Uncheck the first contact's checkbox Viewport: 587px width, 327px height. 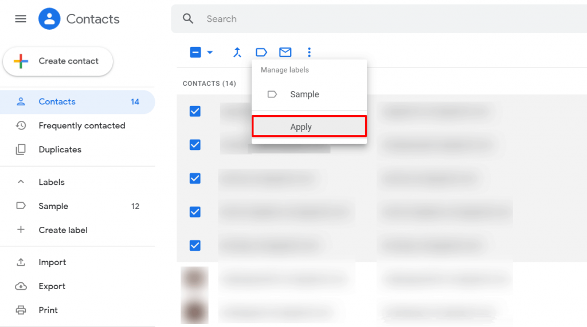point(195,111)
